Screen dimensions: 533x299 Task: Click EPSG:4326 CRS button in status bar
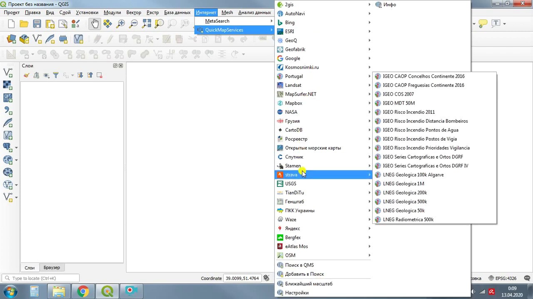[503, 278]
